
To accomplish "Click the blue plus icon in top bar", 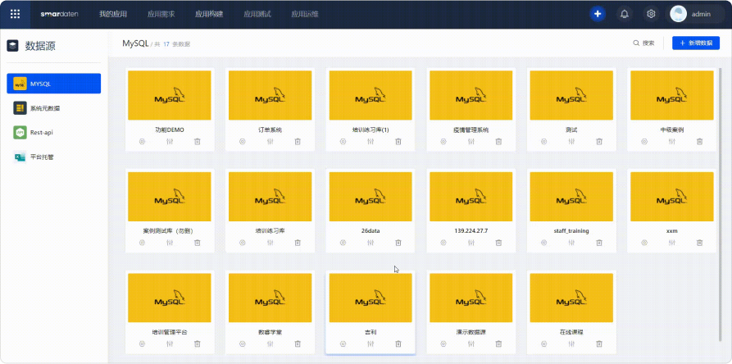I will coord(598,14).
